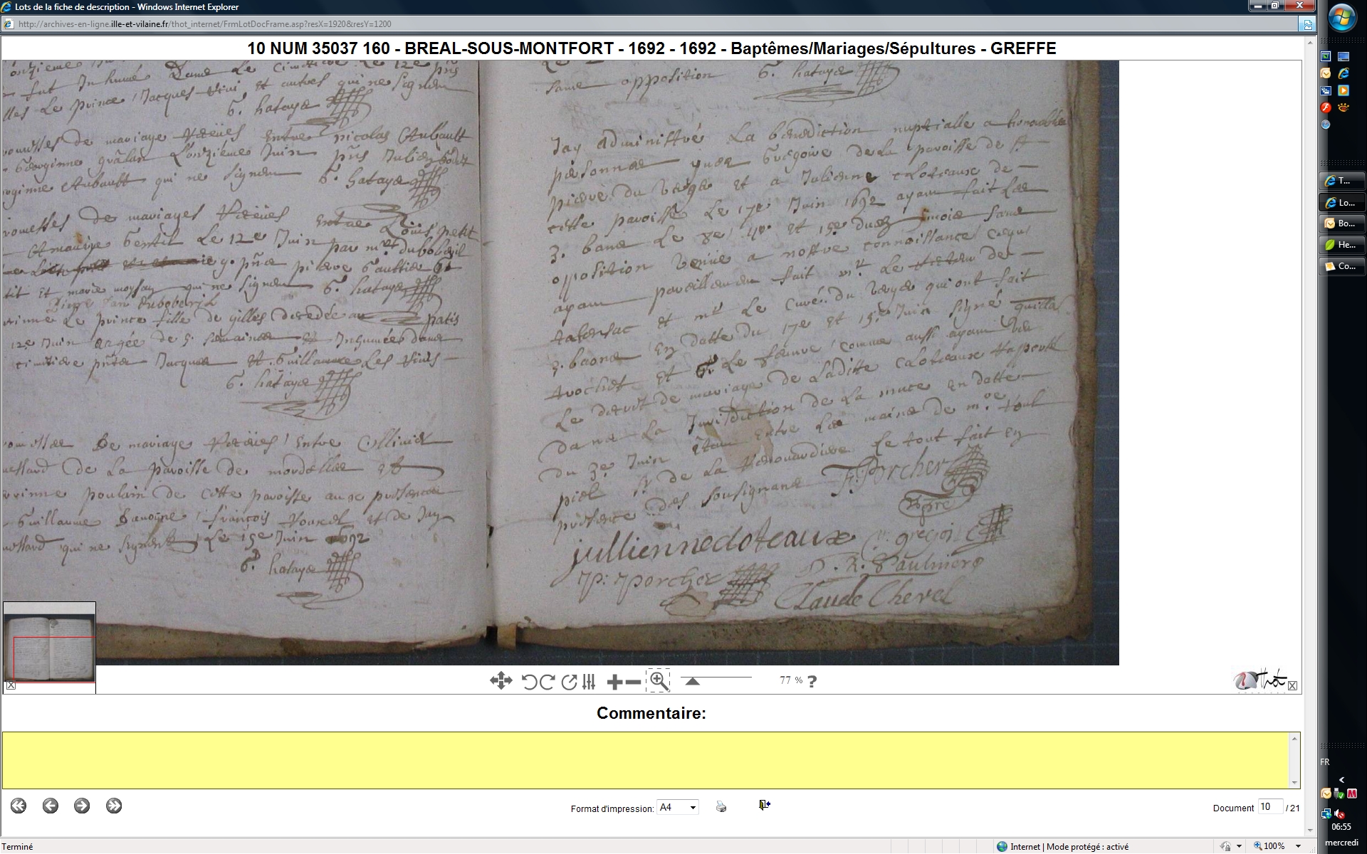Click the document number input field

pos(1269,807)
